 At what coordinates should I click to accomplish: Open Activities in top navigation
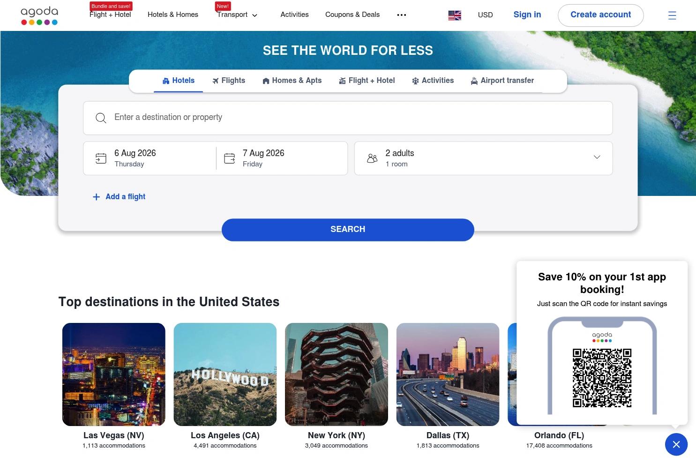point(294,15)
